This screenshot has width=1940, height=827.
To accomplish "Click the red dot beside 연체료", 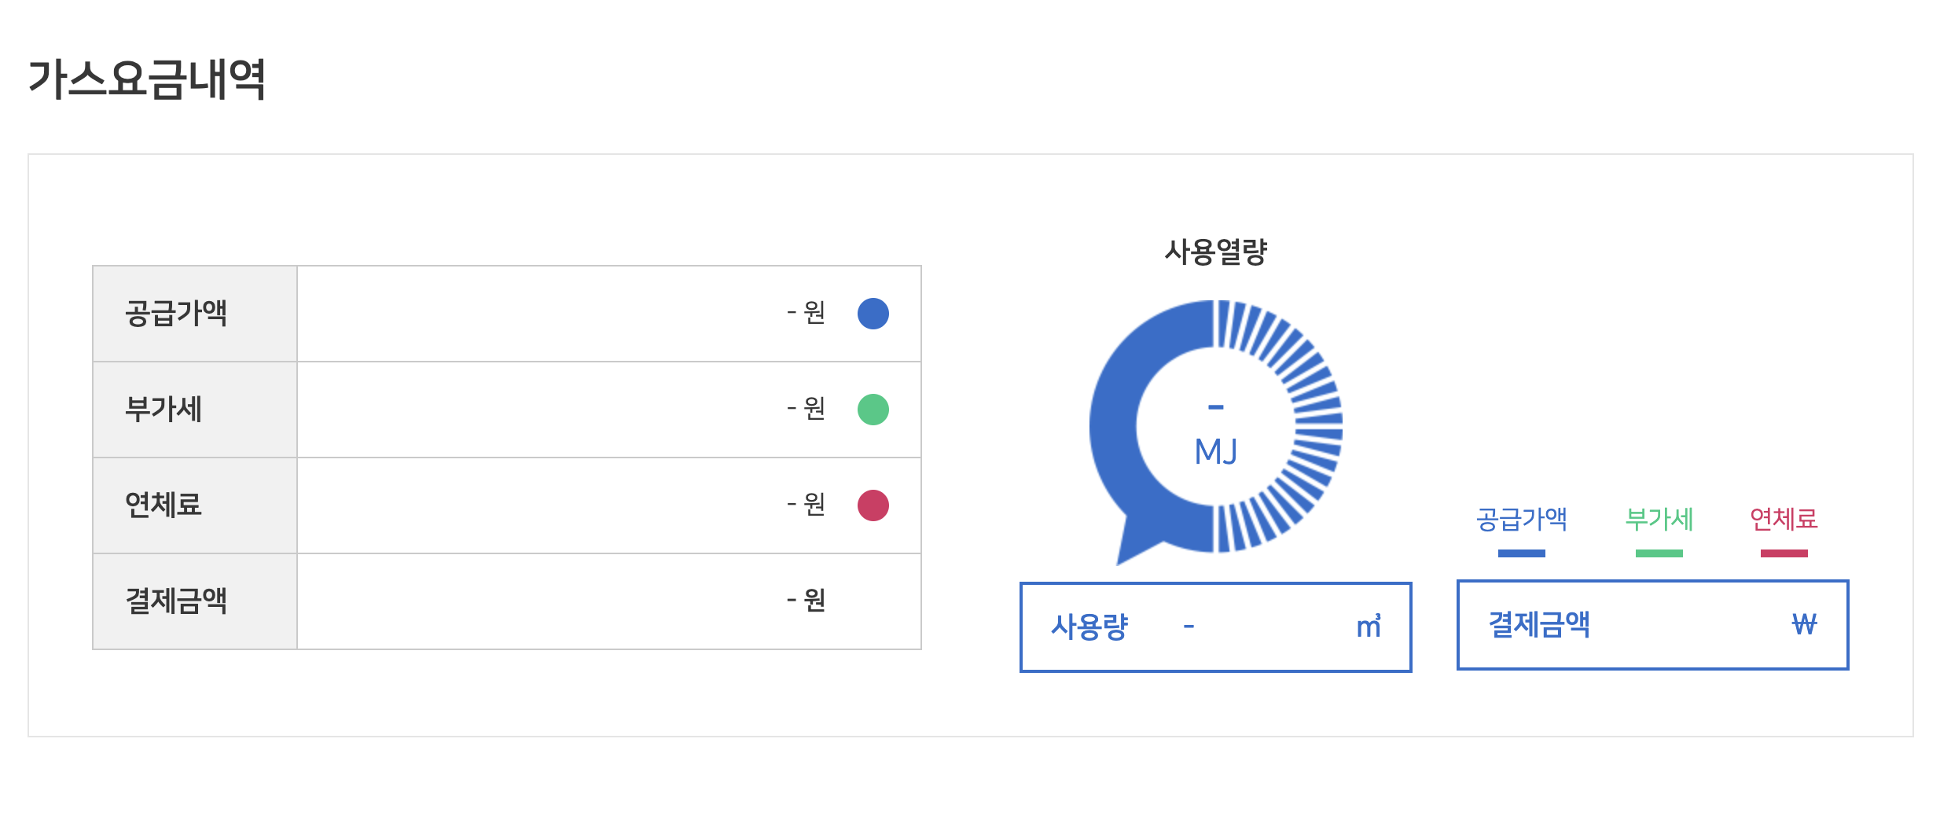I will coord(873,504).
